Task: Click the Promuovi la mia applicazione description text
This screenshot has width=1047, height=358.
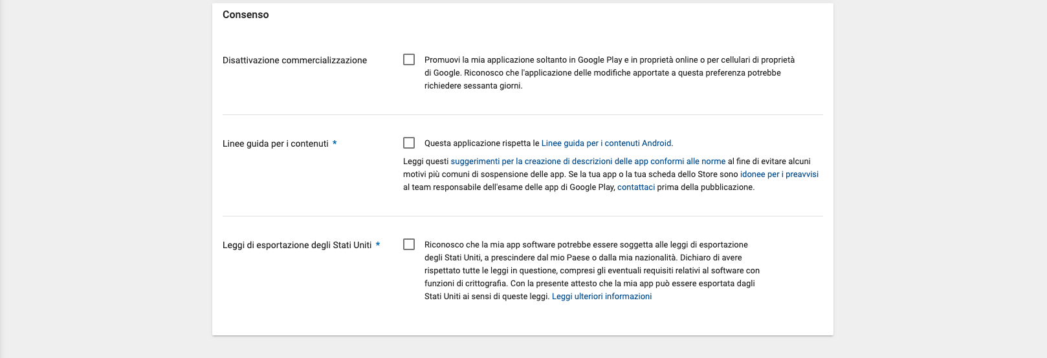Action: pyautogui.click(x=610, y=73)
